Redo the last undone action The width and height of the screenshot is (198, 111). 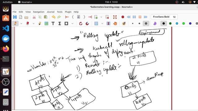coord(59,17)
